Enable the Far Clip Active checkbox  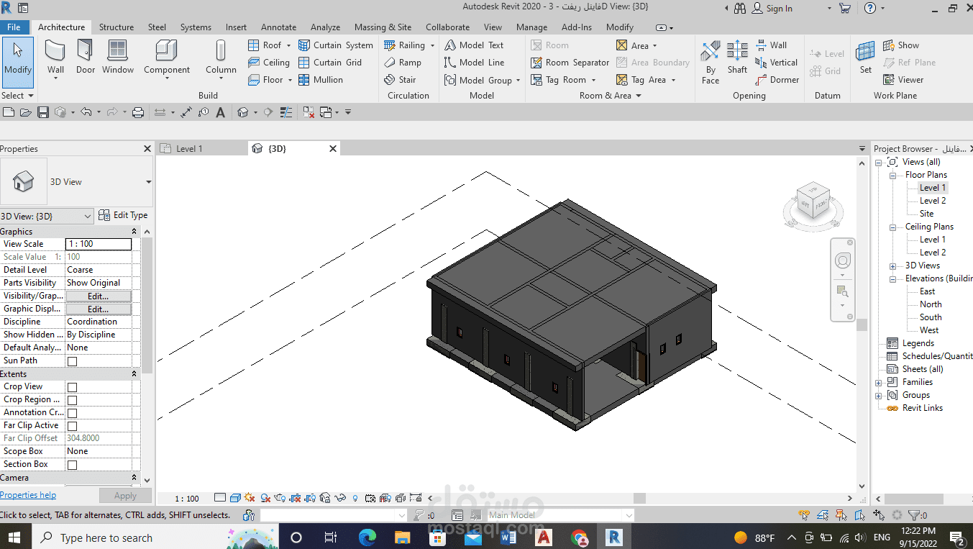tap(72, 426)
